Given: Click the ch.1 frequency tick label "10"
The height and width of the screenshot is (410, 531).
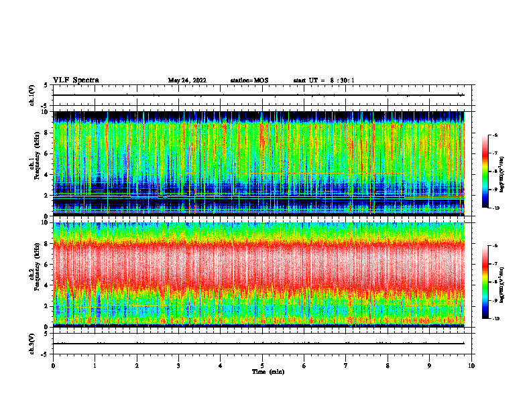Looking at the screenshot, I should [x=45, y=112].
